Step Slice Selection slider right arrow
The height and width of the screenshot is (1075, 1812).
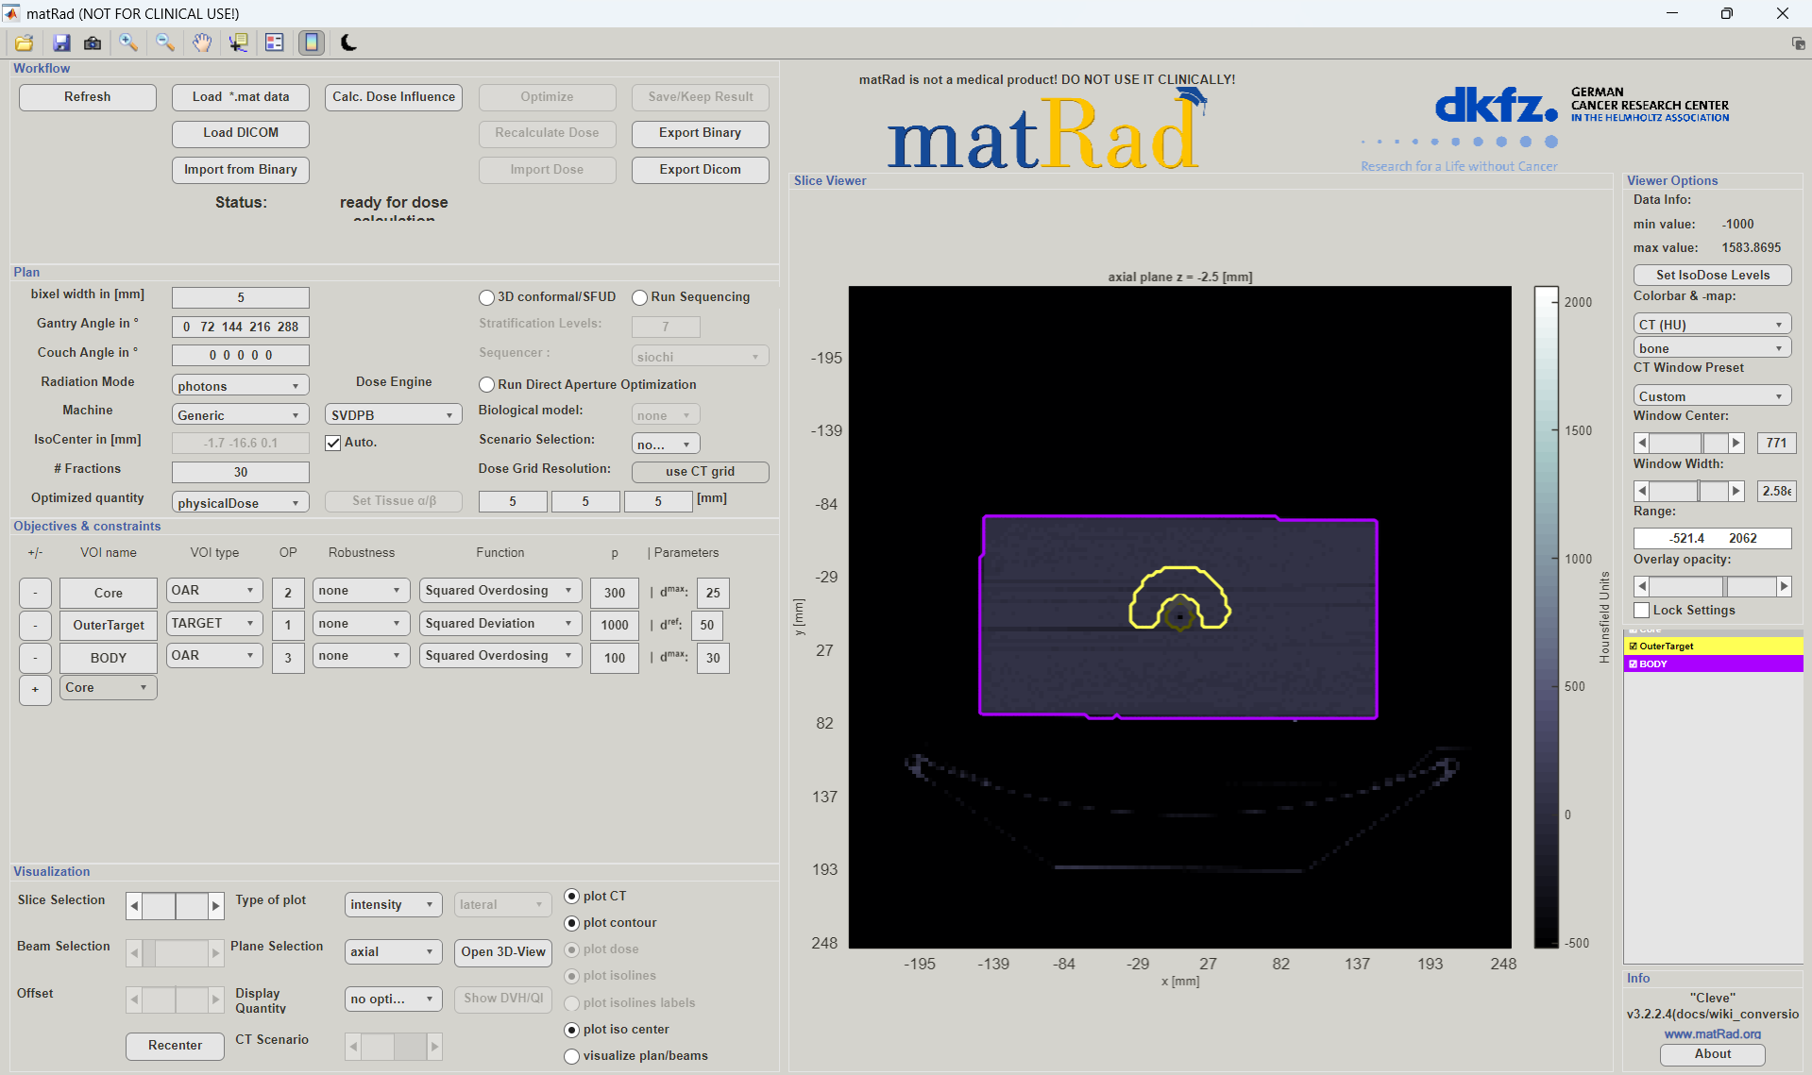216,906
